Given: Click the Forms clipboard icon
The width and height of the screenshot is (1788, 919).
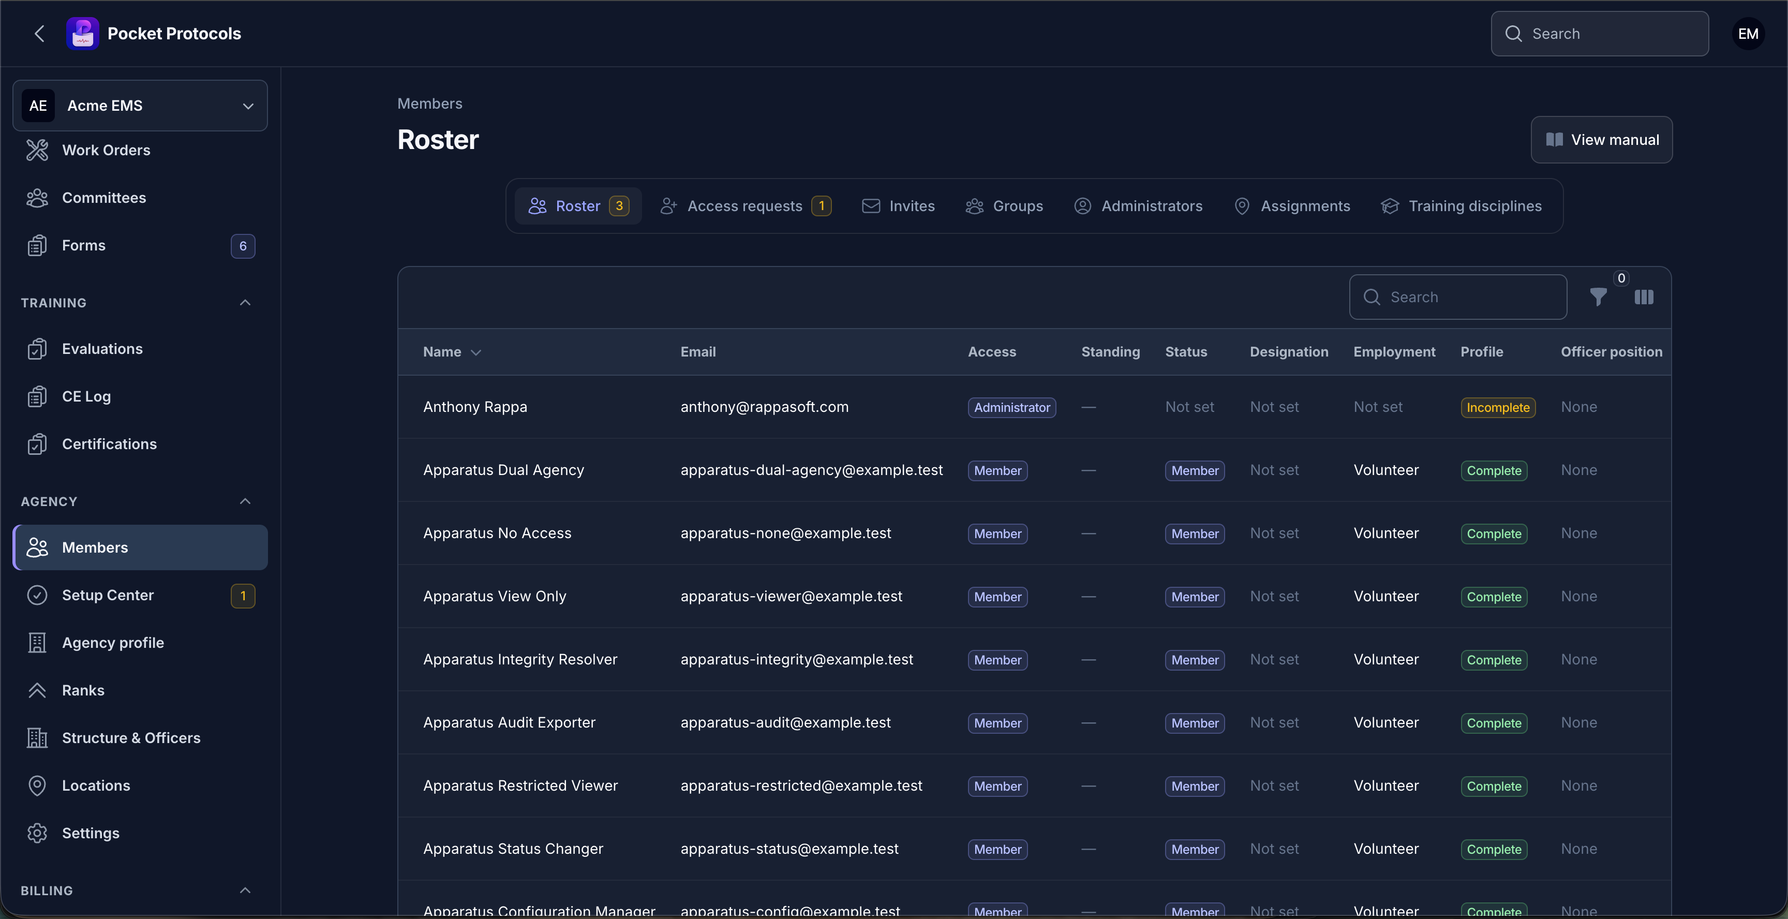Looking at the screenshot, I should (37, 246).
